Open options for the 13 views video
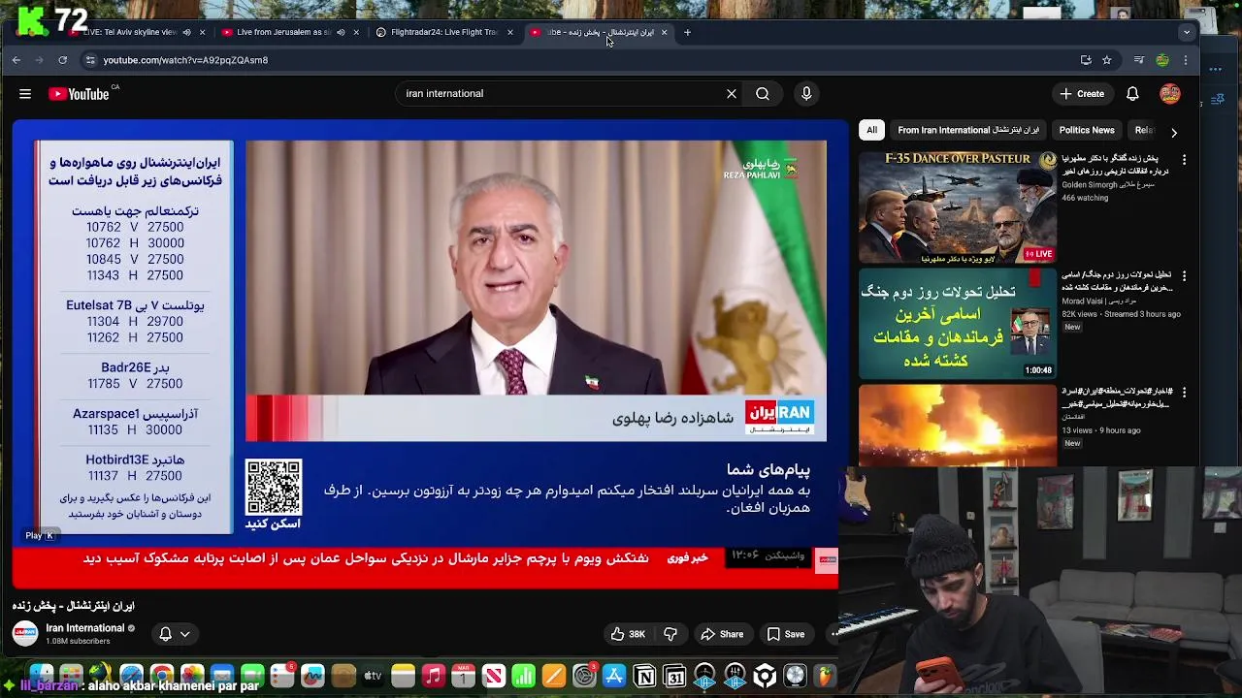 pos(1184,392)
